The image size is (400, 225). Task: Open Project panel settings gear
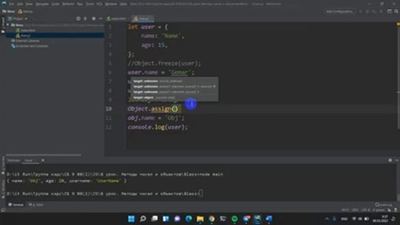tap(94, 19)
